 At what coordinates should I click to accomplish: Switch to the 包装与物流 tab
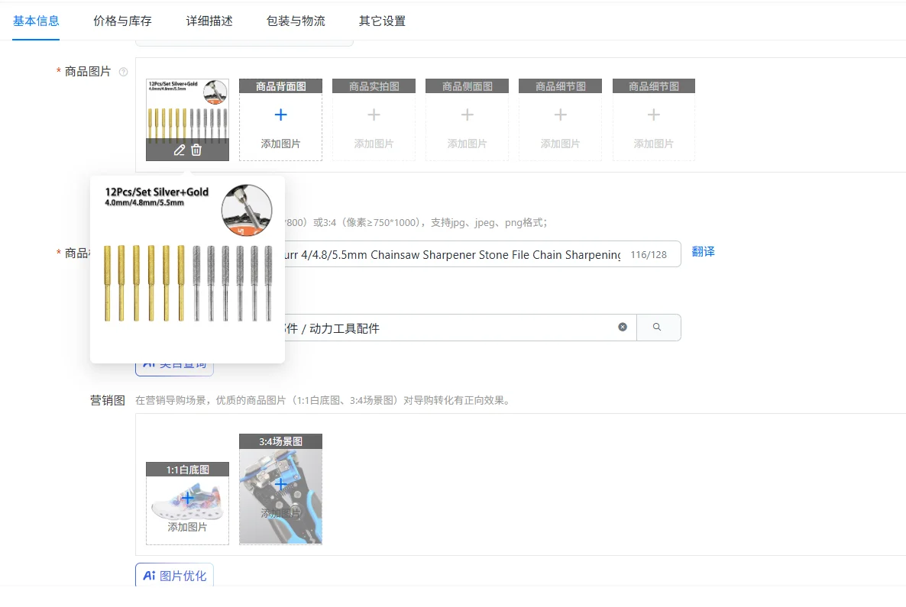[x=296, y=21]
